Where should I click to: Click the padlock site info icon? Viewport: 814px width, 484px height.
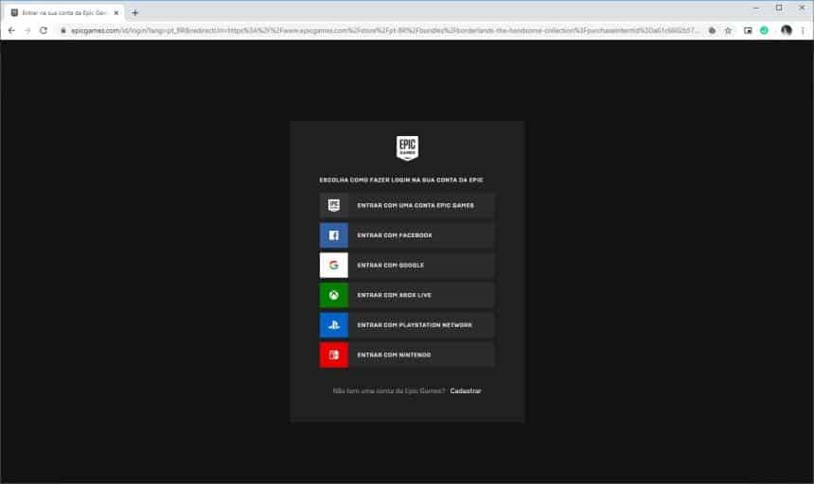click(63, 30)
